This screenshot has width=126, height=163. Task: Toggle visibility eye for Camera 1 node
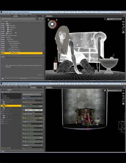click(x=2, y=33)
